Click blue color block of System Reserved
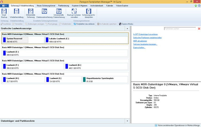This screenshot has height=127, width=201. click(x=5, y=40)
